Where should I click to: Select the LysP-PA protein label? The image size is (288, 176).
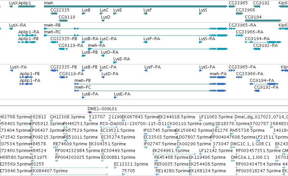(153, 67)
